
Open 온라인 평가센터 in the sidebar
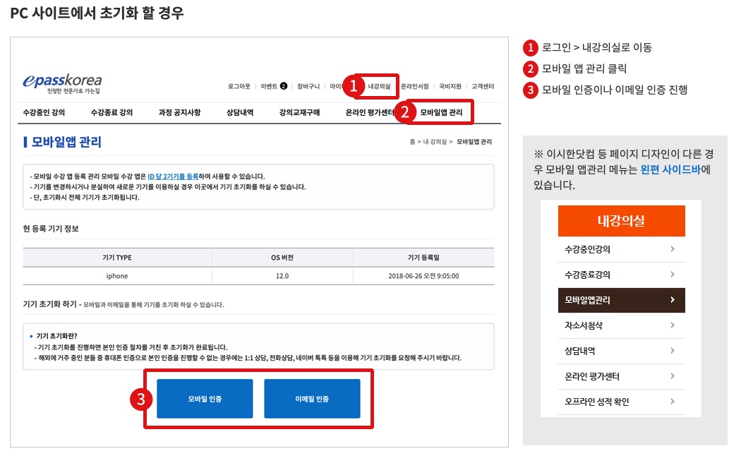click(622, 377)
